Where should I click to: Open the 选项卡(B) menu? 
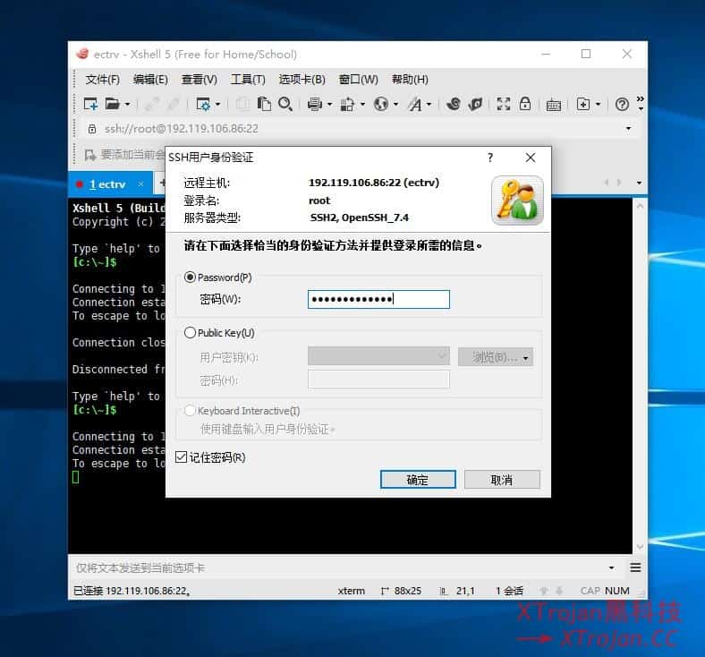302,80
